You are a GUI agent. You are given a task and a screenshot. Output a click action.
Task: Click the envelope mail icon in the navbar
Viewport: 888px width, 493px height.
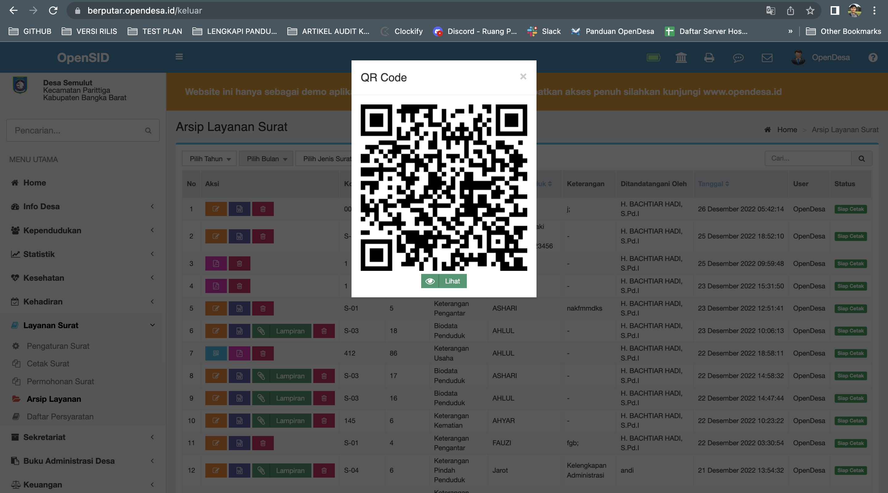[x=767, y=58]
